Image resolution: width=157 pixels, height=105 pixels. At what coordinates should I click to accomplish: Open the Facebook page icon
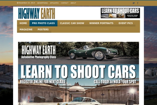pyautogui.click(x=138, y=3)
